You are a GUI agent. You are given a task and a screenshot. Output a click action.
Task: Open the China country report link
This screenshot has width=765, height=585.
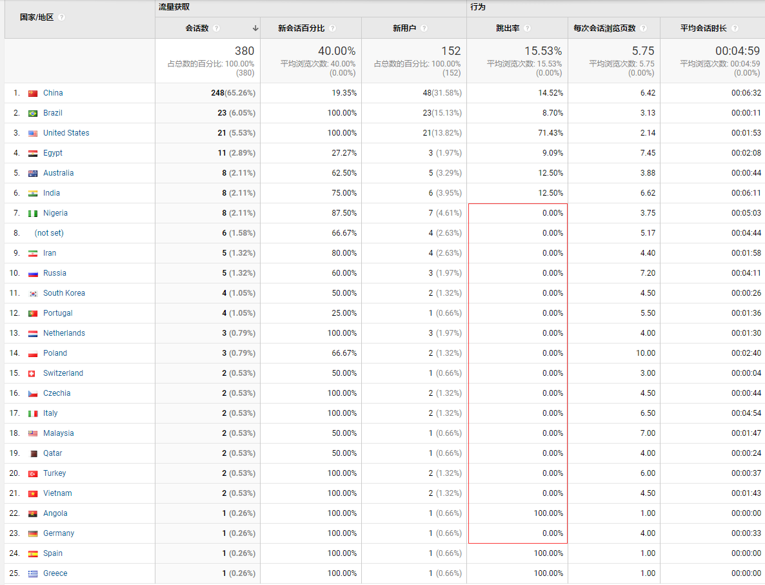coord(52,93)
